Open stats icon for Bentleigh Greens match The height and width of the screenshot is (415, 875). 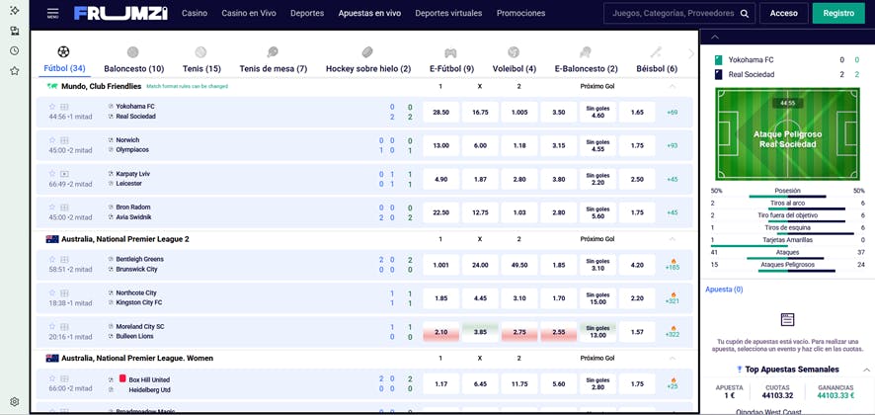[64, 259]
